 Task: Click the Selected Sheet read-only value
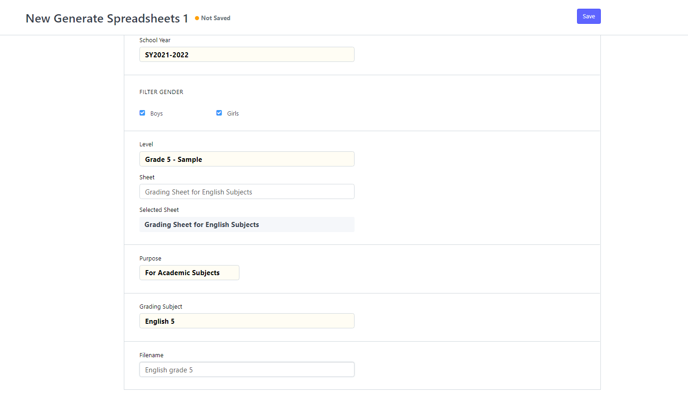[247, 225]
